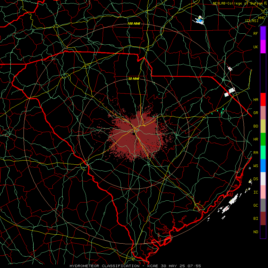Viewport: 268px width, 268px height.
Task: Click the ND legend label
Action: click(255, 232)
